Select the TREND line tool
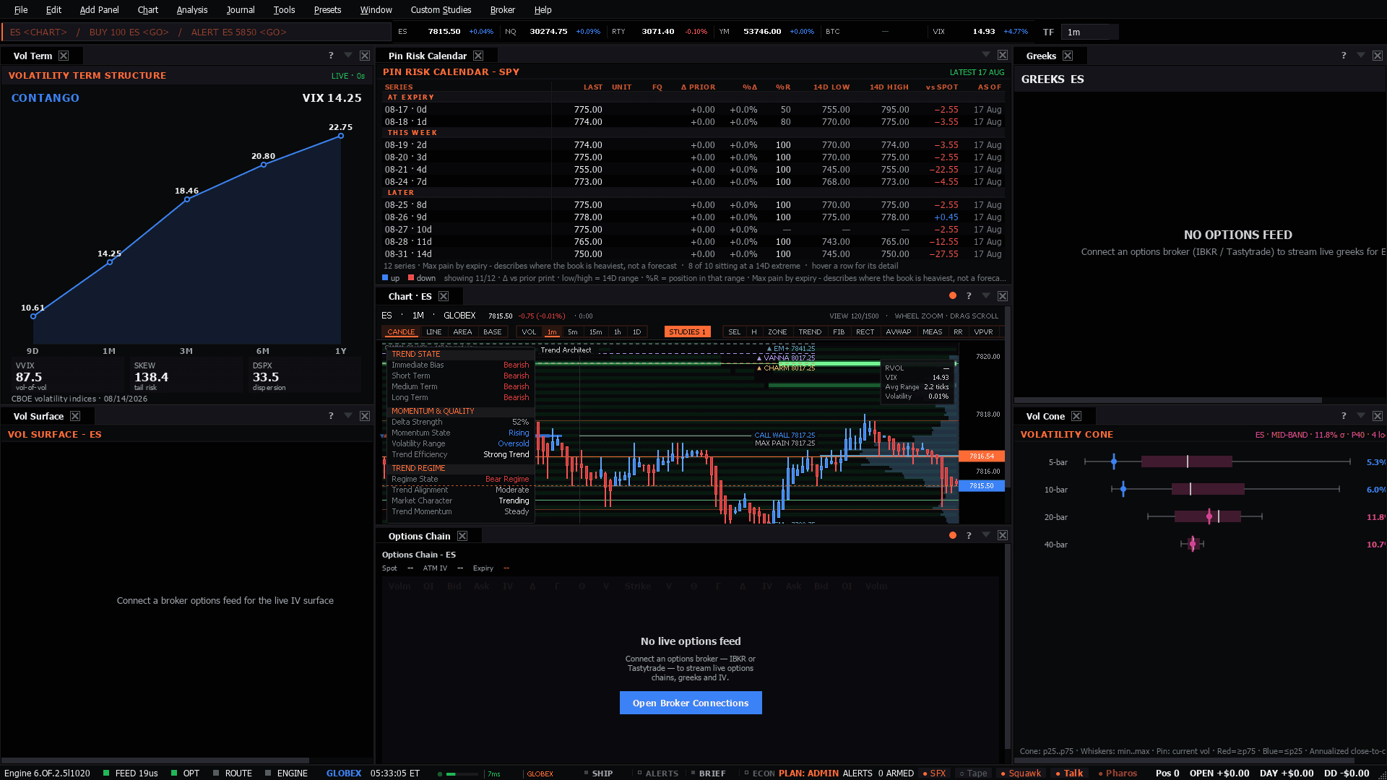The height and width of the screenshot is (780, 1387). tap(810, 332)
